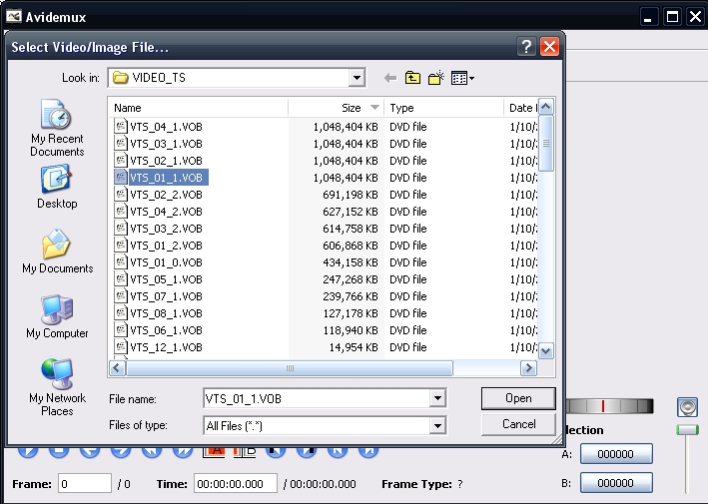Sort by the Date column header
The height and width of the screenshot is (504, 708).
(x=522, y=108)
